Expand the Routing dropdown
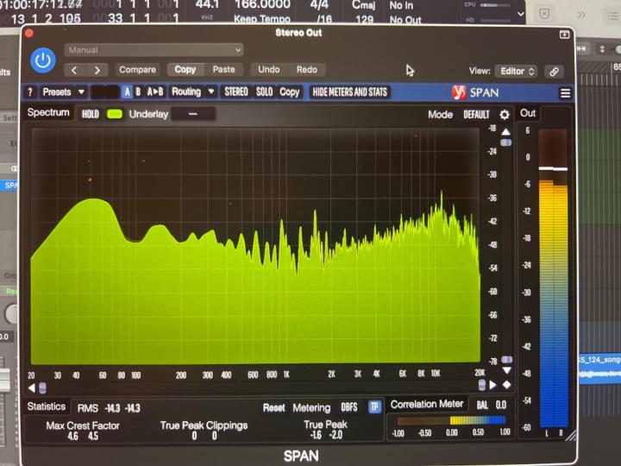The image size is (621, 466). pyautogui.click(x=192, y=92)
